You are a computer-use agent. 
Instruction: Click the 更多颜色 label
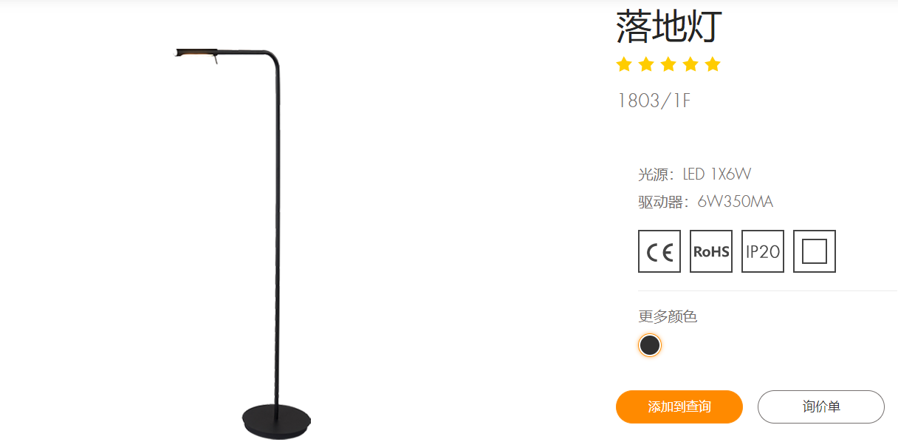coord(668,316)
